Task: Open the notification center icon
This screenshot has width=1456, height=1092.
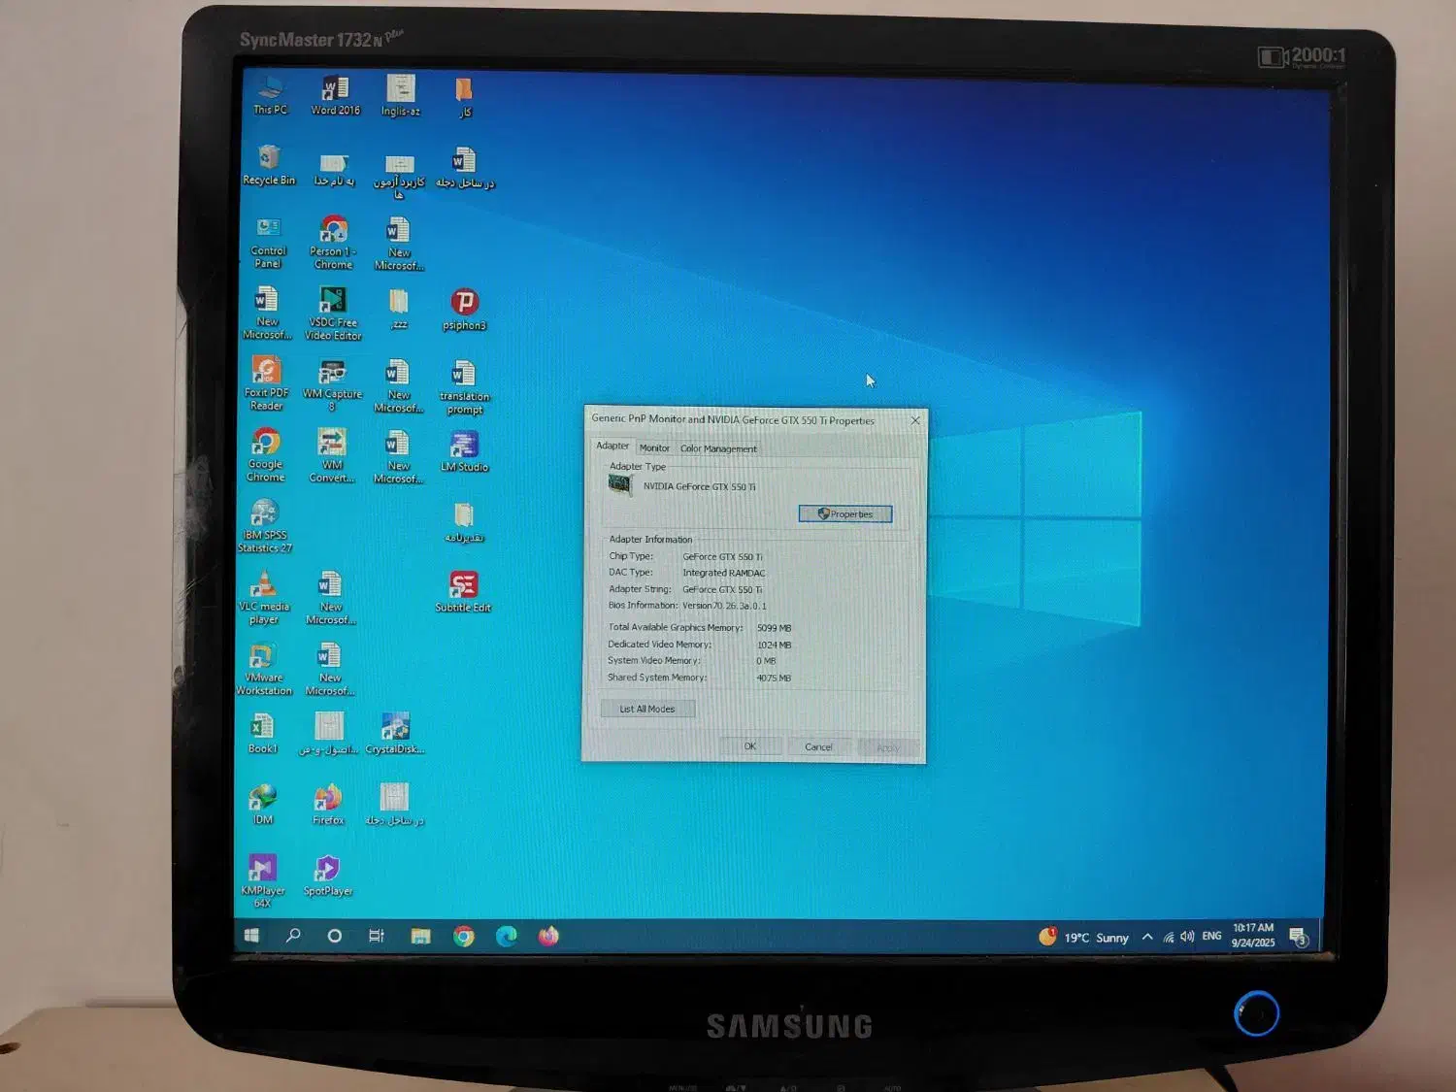Action: (1299, 937)
